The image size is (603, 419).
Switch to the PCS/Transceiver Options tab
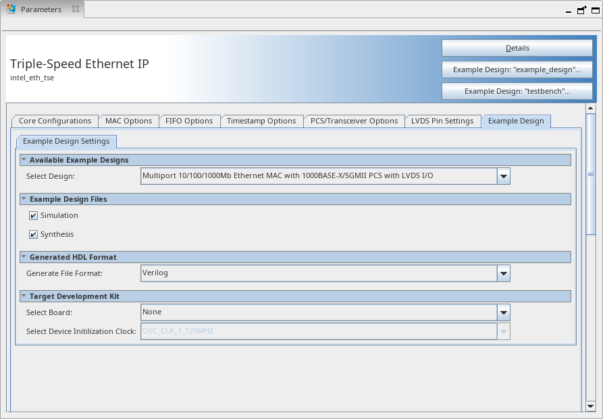pos(355,121)
